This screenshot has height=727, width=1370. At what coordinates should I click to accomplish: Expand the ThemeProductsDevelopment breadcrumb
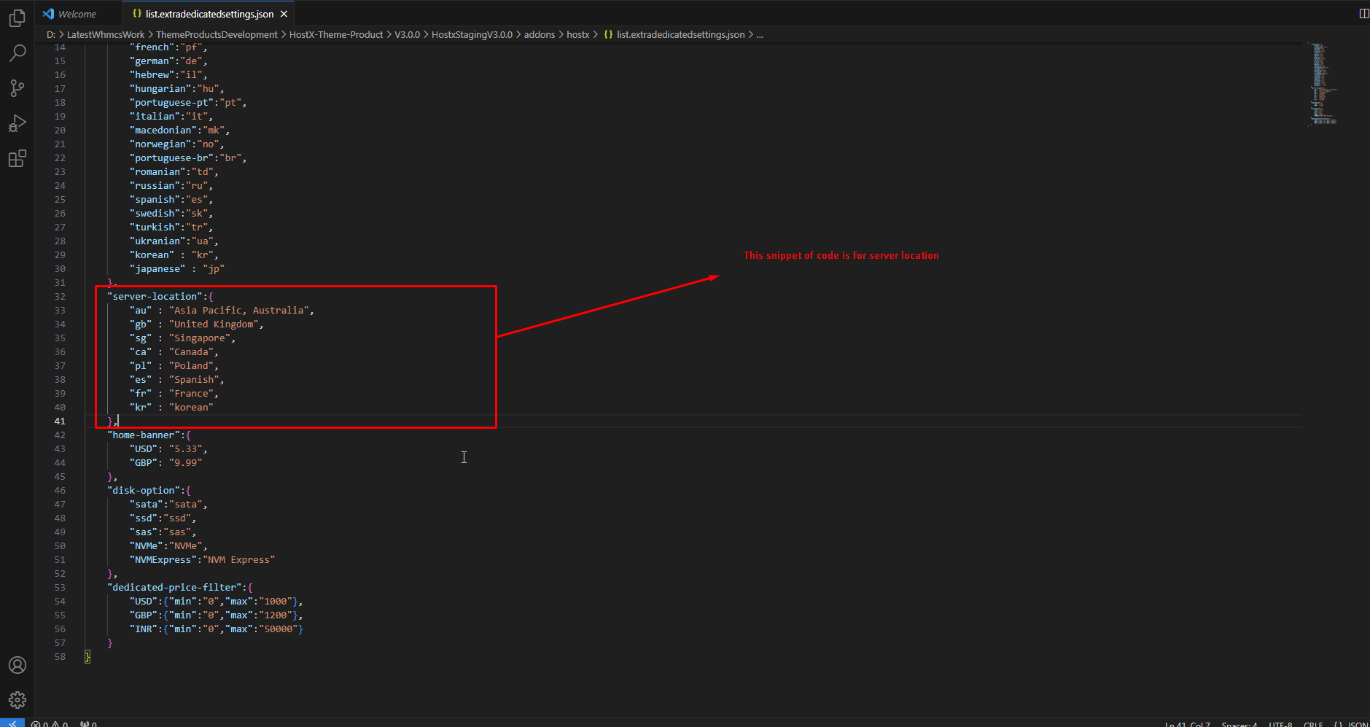217,34
